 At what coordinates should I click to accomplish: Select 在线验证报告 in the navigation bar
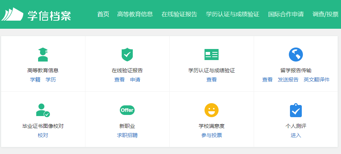pyautogui.click(x=179, y=14)
